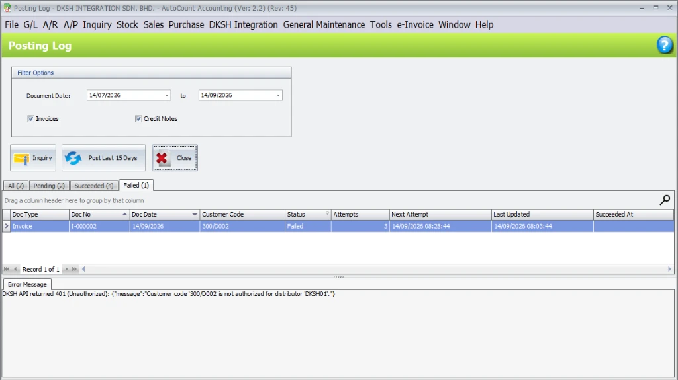Select the Failed status cell
The image size is (678, 380).
308,226
